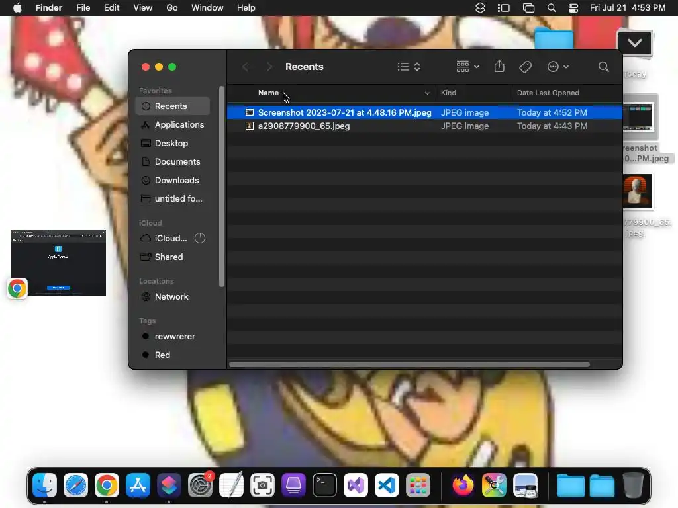
Task: Click the Screen Mirroring menu bar icon
Action: [x=528, y=8]
